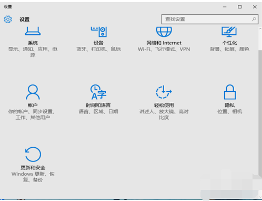The width and height of the screenshot is (262, 201).
Task: Click the 网络和 Internet label
Action: (x=164, y=43)
